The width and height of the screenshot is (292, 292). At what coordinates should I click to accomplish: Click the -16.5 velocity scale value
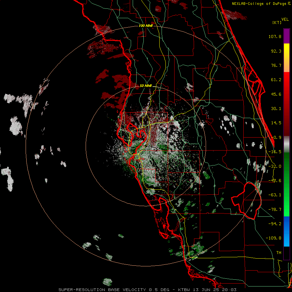click(275, 152)
